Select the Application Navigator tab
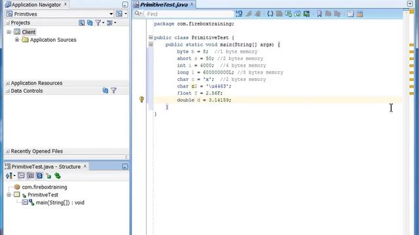 point(36,5)
